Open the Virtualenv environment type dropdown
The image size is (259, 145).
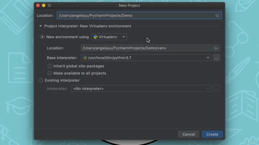tap(109, 37)
